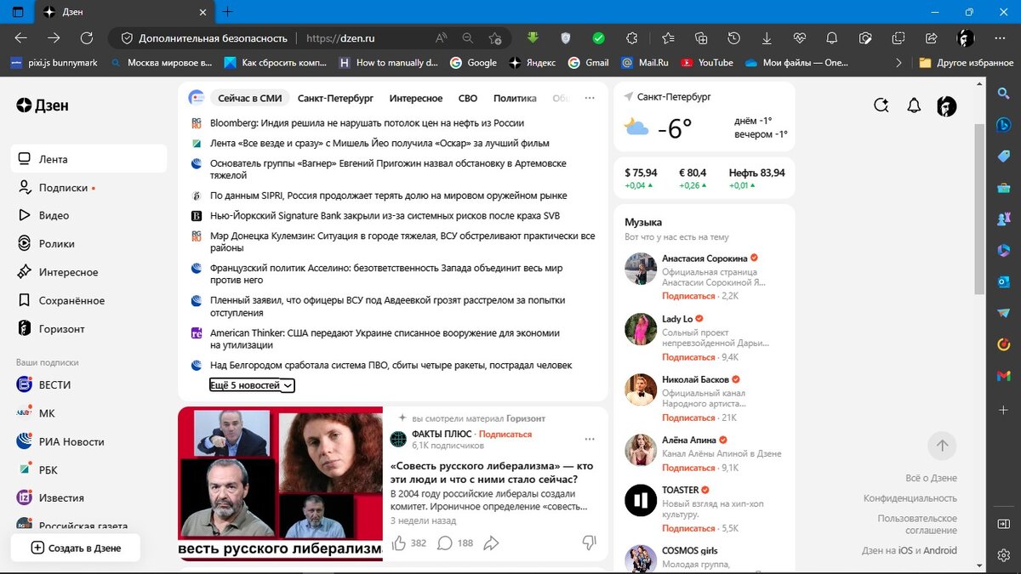Open Совесть русского либерализма article thumbnail
The image size is (1021, 574).
280,485
